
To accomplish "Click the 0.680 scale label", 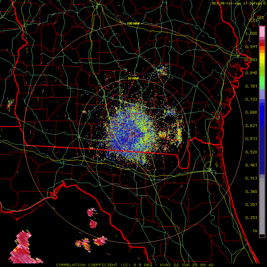I will (x=251, y=112).
